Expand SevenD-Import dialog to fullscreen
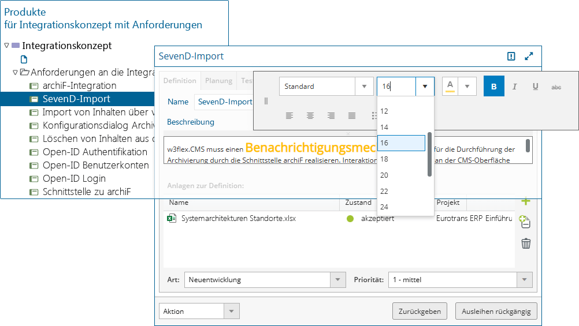This screenshot has width=579, height=326. click(529, 57)
